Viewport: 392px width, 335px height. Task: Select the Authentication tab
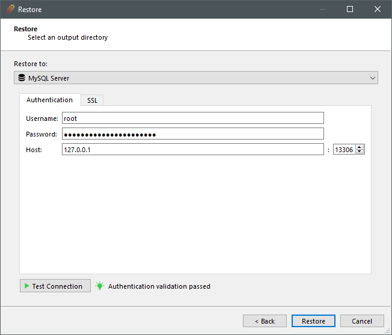coord(49,100)
